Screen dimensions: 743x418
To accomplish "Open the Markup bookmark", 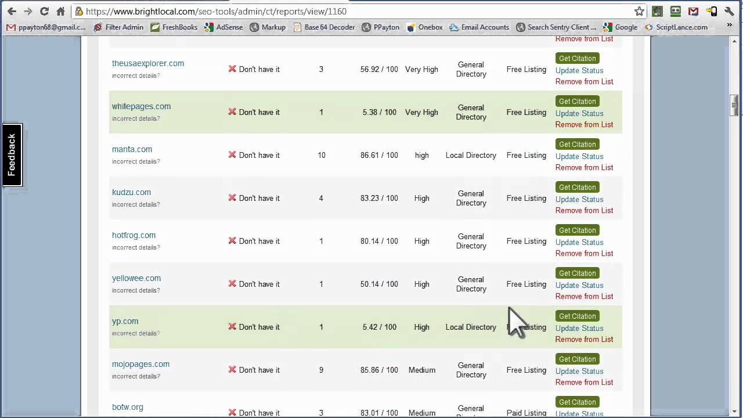I will 268,27.
